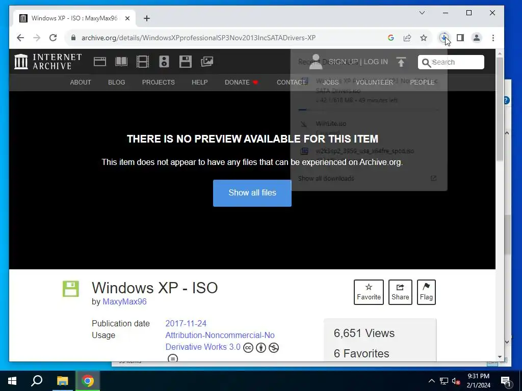Click the Favorite button

coord(369,292)
